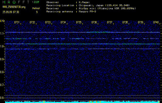Click the HROFFT title text
The image size is (162, 103).
(x=16, y=2)
